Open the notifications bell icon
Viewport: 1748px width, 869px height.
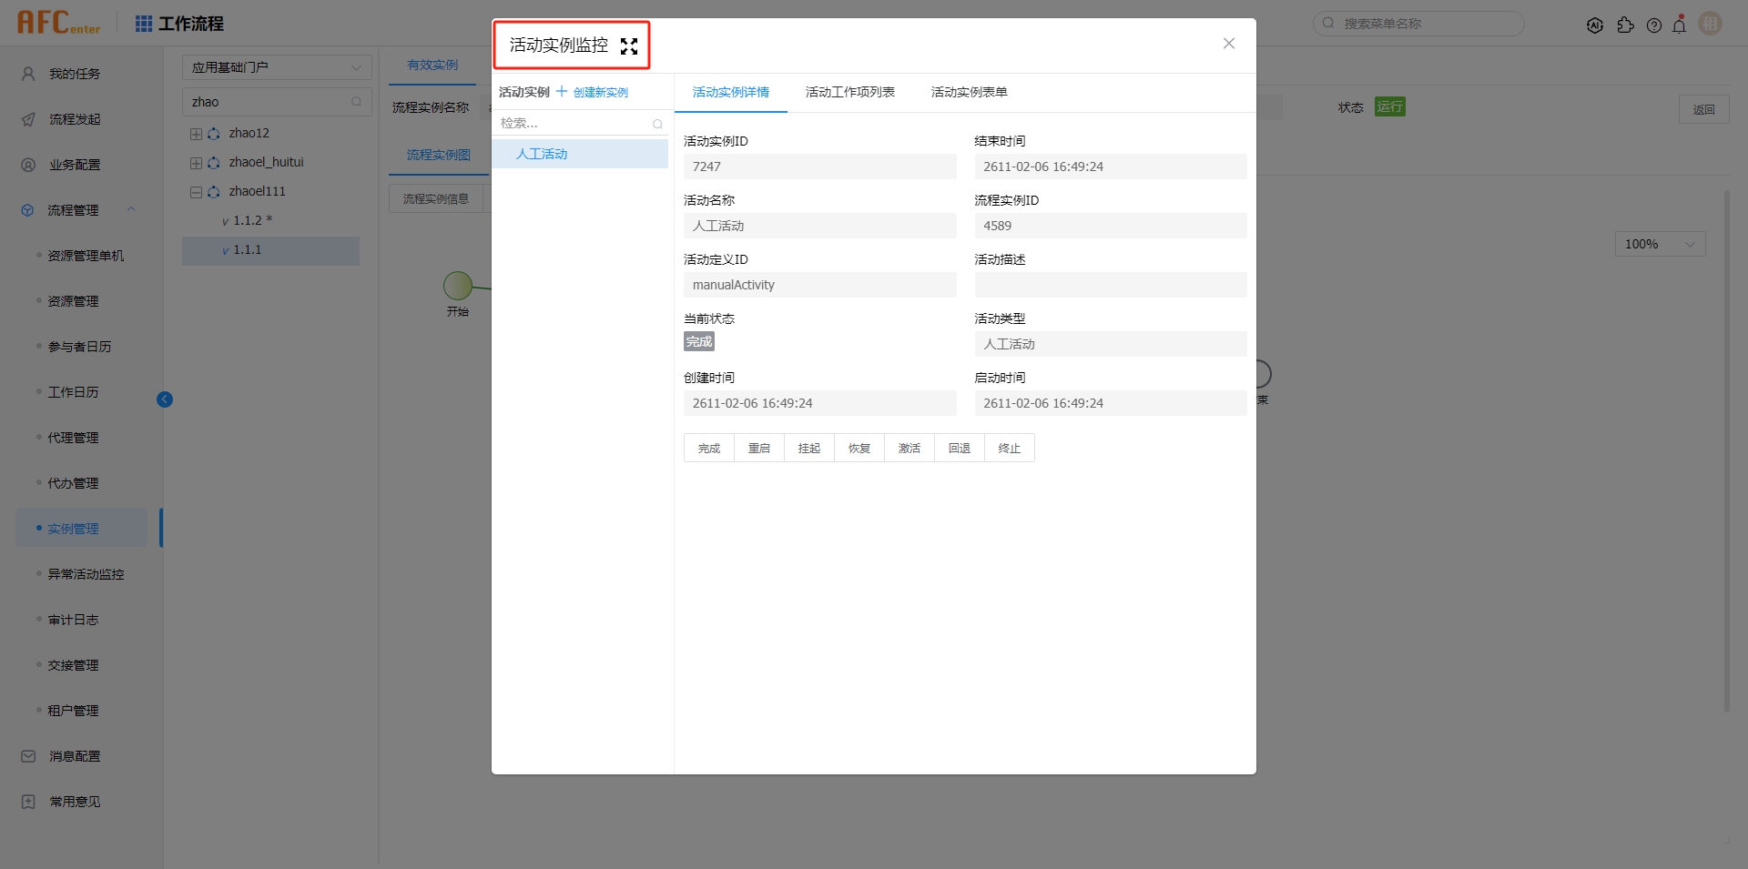1680,25
